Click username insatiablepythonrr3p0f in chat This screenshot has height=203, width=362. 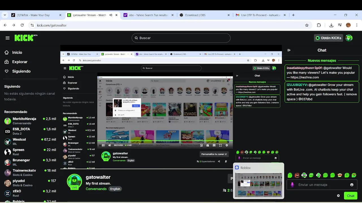[304, 68]
